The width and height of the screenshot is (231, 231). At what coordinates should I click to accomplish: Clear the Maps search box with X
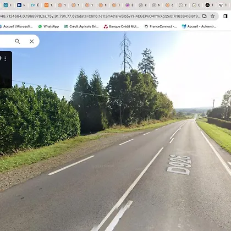(32, 41)
